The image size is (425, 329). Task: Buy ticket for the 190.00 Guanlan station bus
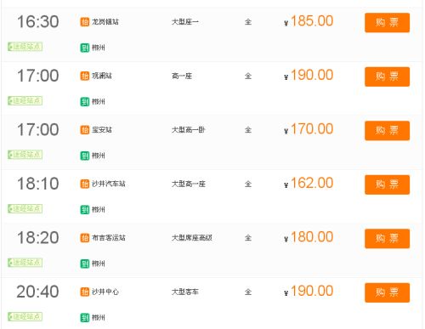[387, 77]
